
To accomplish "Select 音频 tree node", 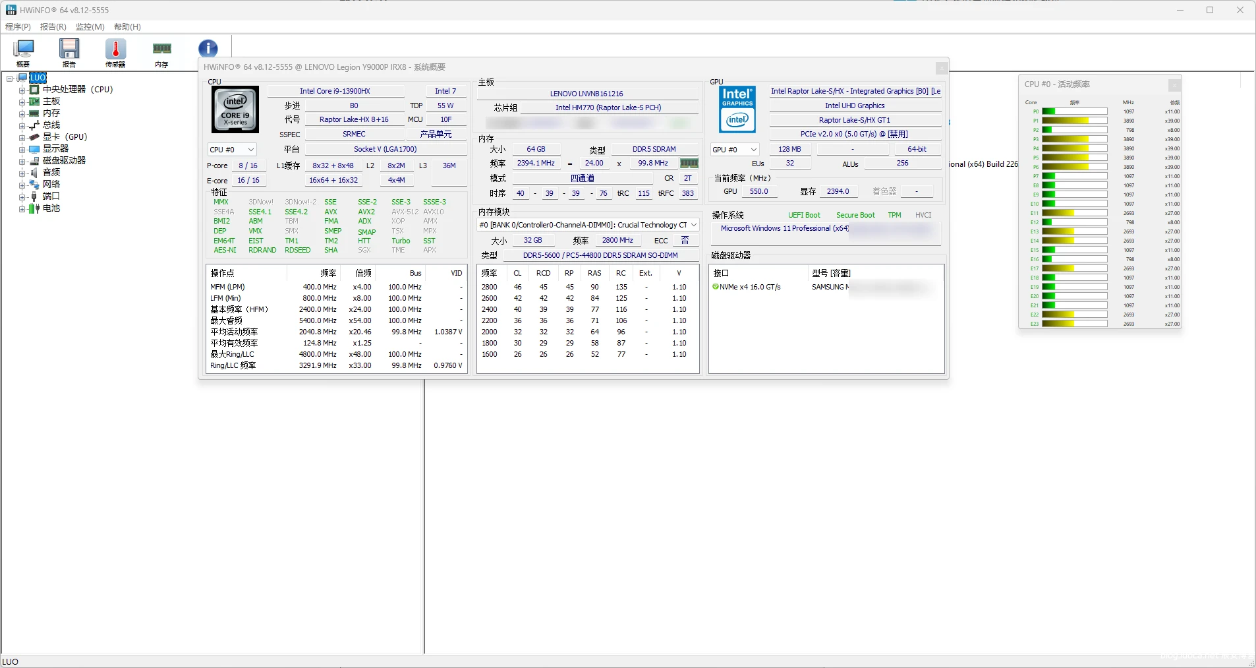I will tap(51, 172).
